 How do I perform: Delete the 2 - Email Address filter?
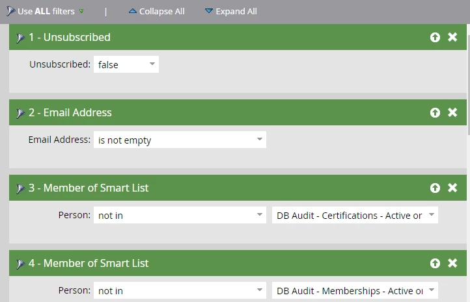click(452, 112)
